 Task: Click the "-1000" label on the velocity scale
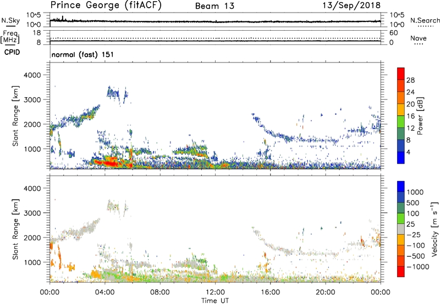pyautogui.click(x=418, y=267)
